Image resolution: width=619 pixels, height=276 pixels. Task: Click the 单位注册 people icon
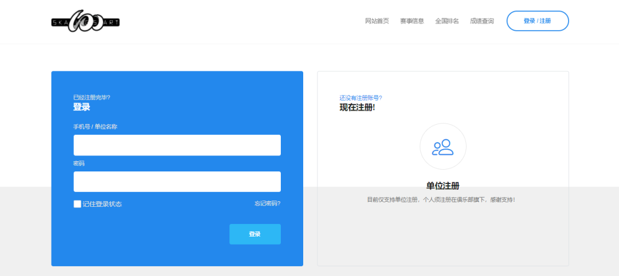pyautogui.click(x=442, y=147)
